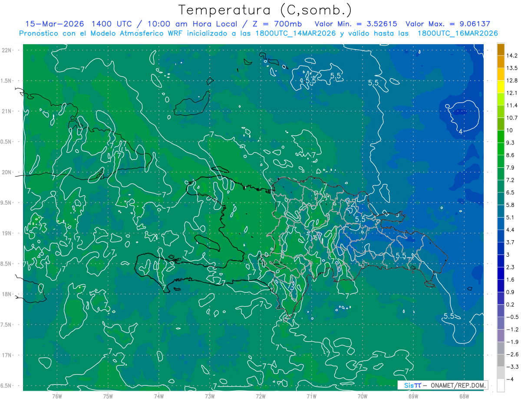Screen dimensions: 521x402
Task: Select the date text "15-Mar-2026 1400 UTC"
Action: point(78,24)
